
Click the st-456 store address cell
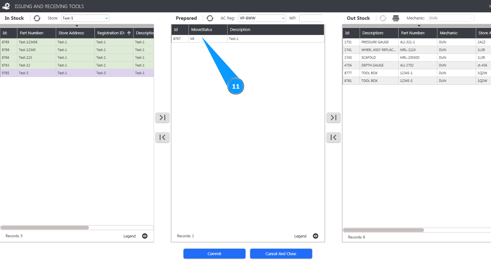484,65
